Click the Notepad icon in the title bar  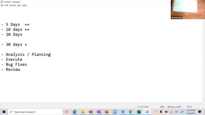pyautogui.click(x=2, y=2)
